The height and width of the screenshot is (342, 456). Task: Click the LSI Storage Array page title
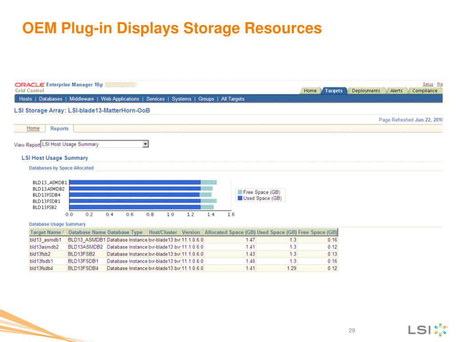pyautogui.click(x=82, y=110)
